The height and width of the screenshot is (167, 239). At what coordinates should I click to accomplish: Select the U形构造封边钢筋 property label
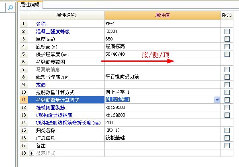pos(54,115)
